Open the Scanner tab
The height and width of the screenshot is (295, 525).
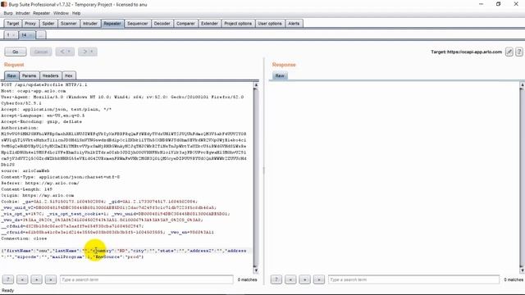(x=69, y=24)
